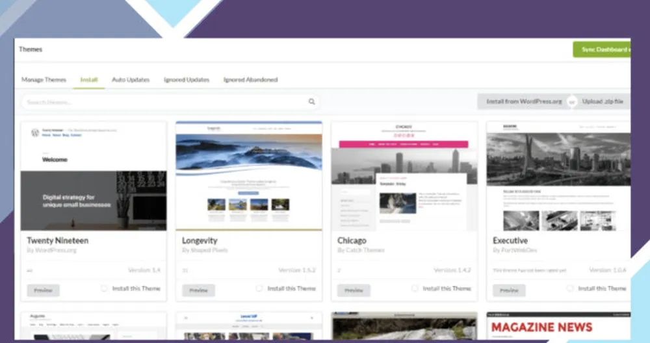Screen dimensions: 650x343
Task: Check Install this Theme for Chicago
Action: tap(415, 288)
